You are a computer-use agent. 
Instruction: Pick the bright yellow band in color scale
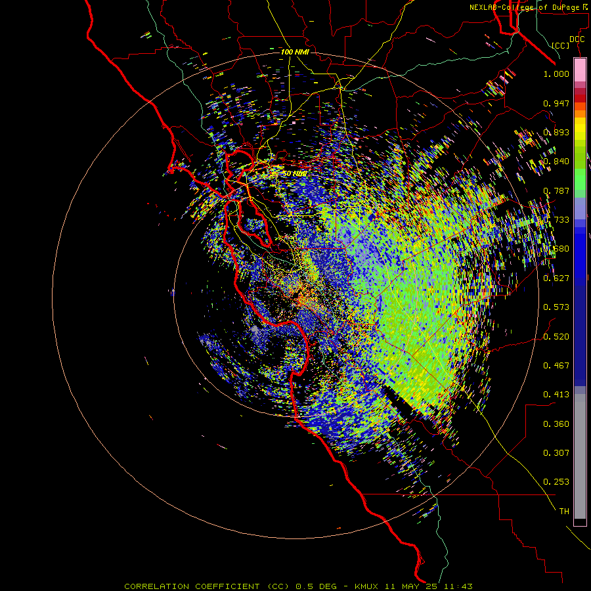point(580,129)
